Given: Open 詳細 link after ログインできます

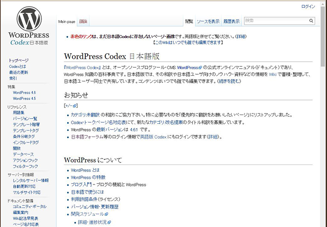Looking at the screenshot, I should 213,137.
